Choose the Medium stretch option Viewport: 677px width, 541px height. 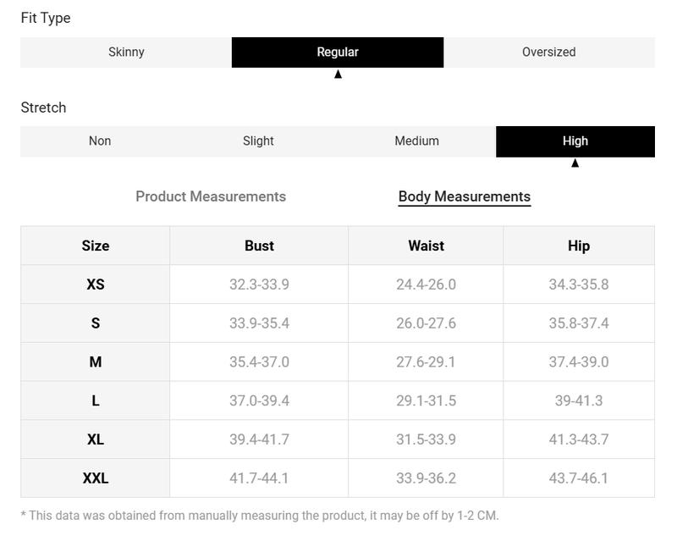[416, 141]
